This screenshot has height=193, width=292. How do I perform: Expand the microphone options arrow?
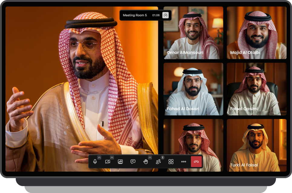pyautogui.click(x=99, y=157)
